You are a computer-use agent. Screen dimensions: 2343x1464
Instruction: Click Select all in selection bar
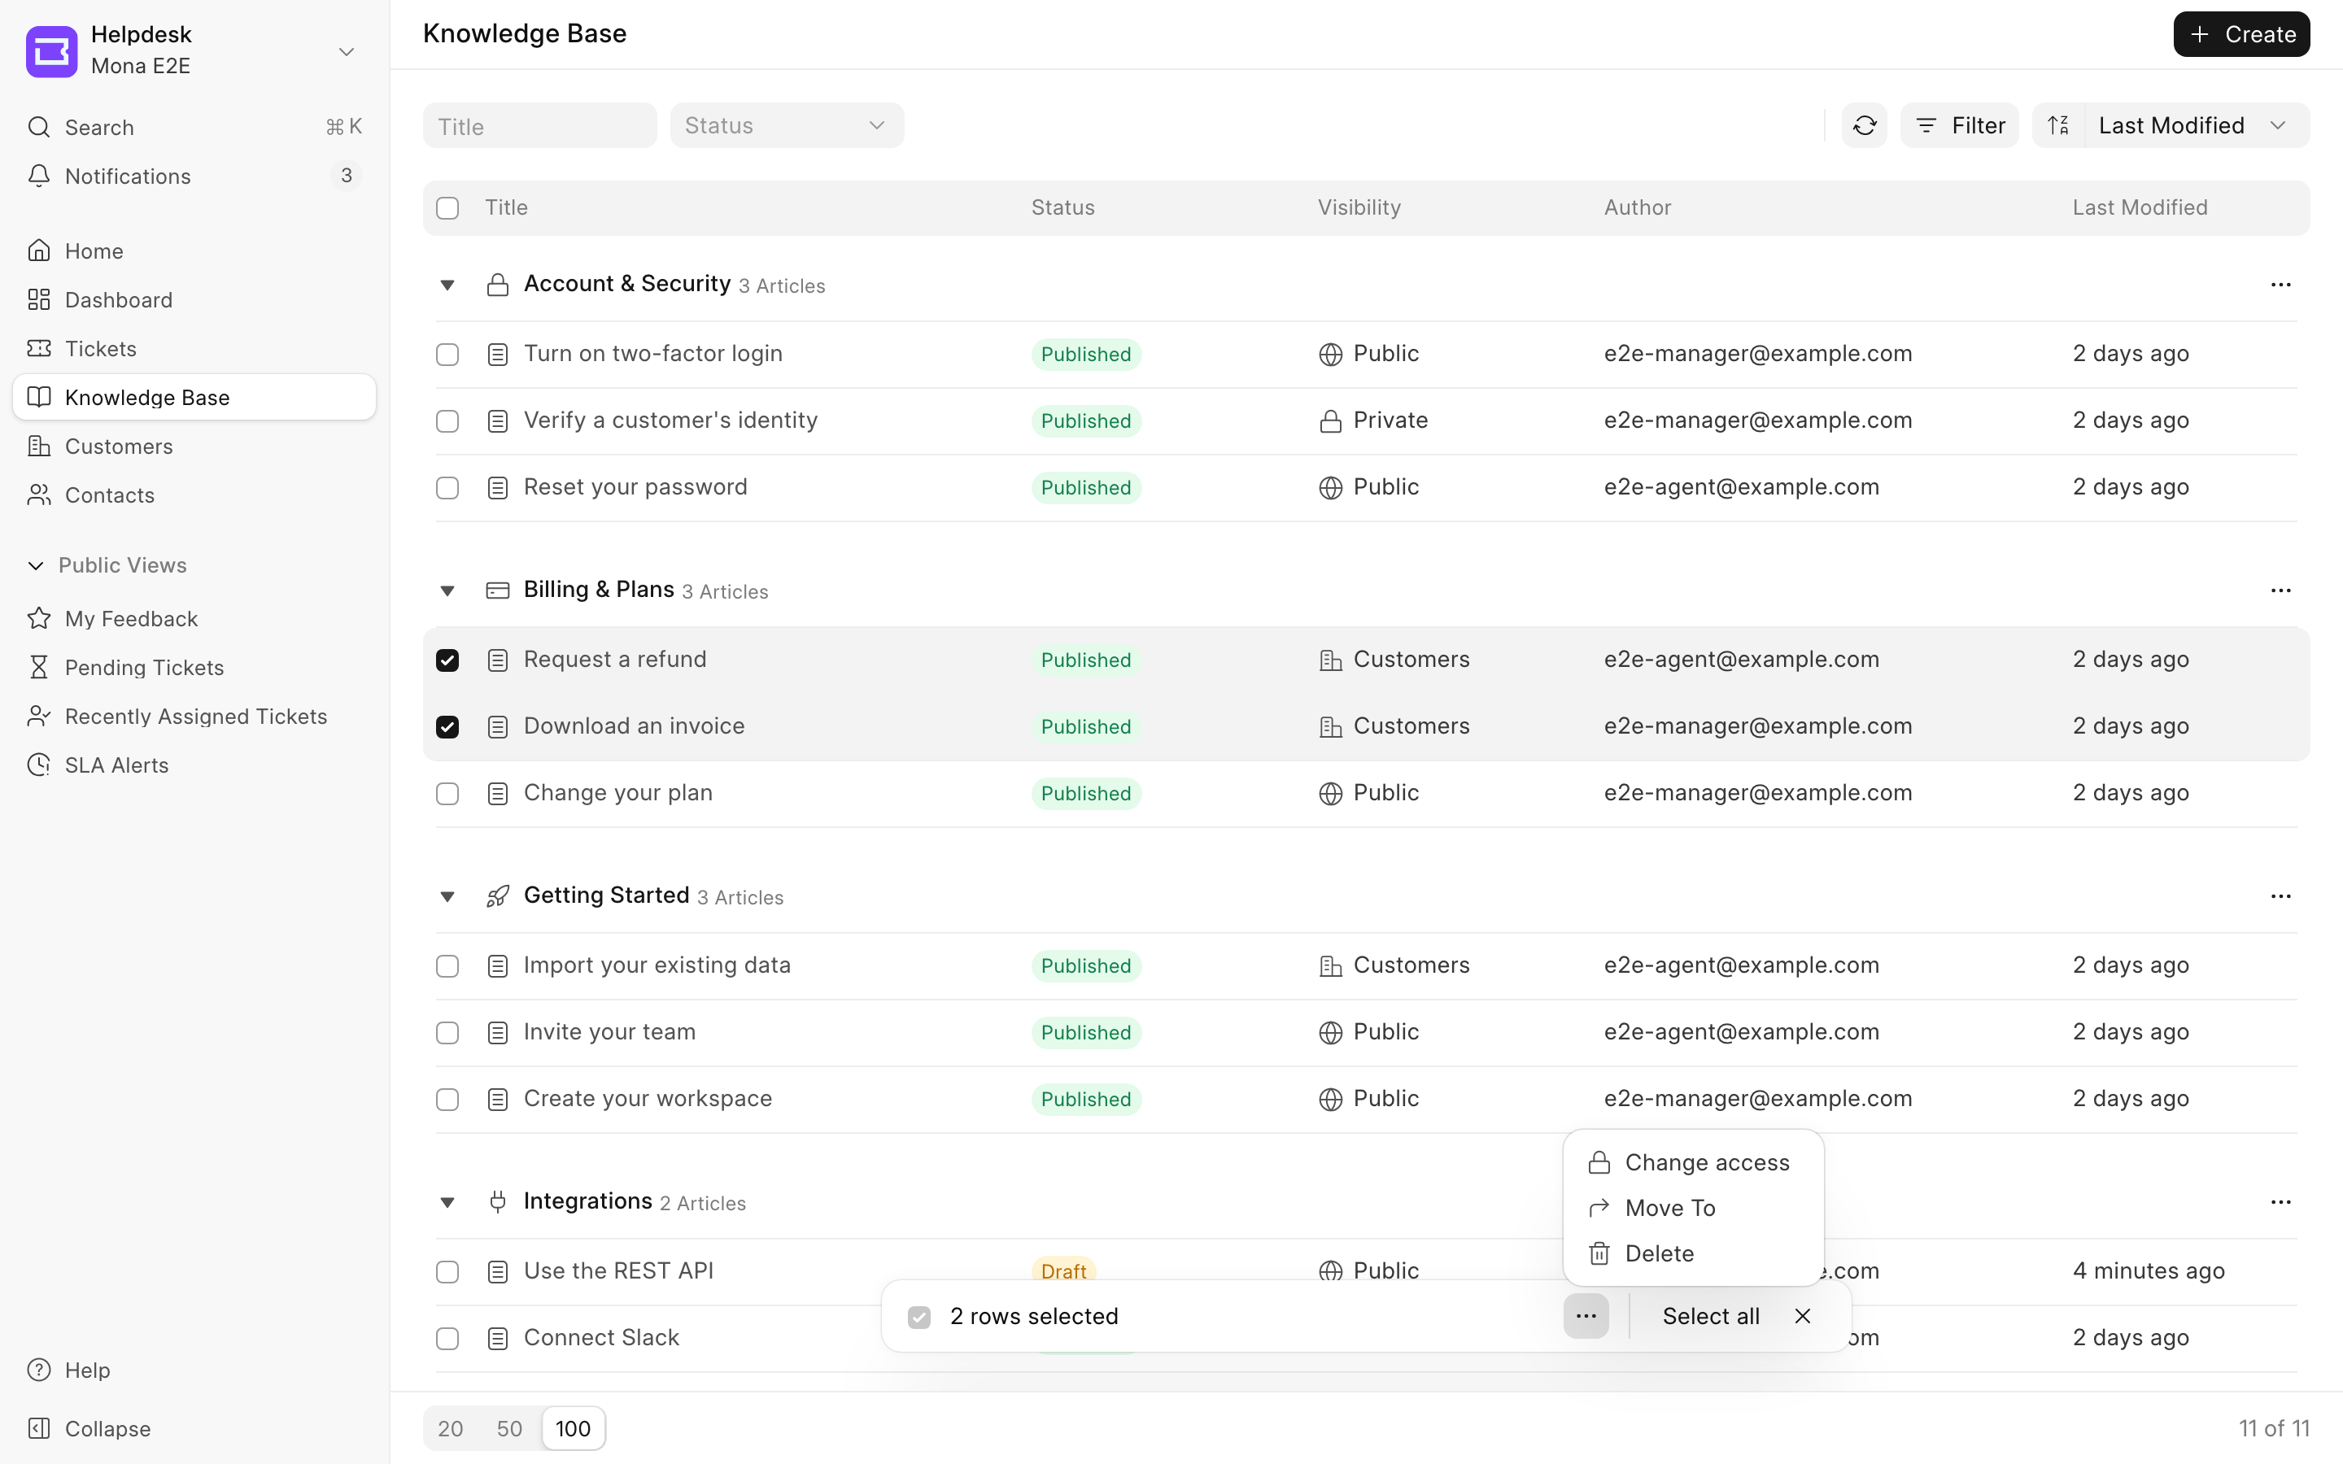(x=1711, y=1316)
